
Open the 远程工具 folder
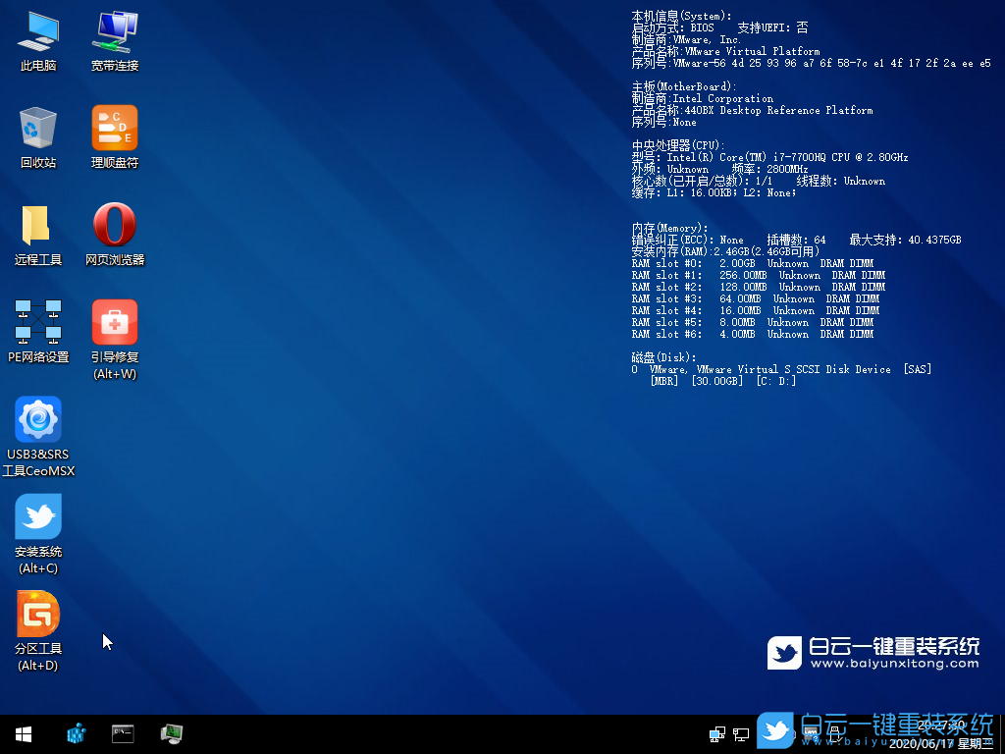(37, 228)
